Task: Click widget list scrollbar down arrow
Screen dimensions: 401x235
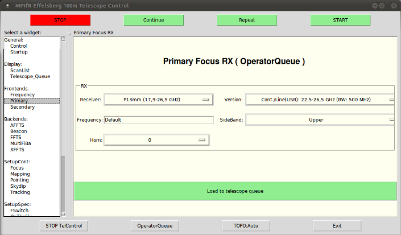Action: [x=64, y=215]
